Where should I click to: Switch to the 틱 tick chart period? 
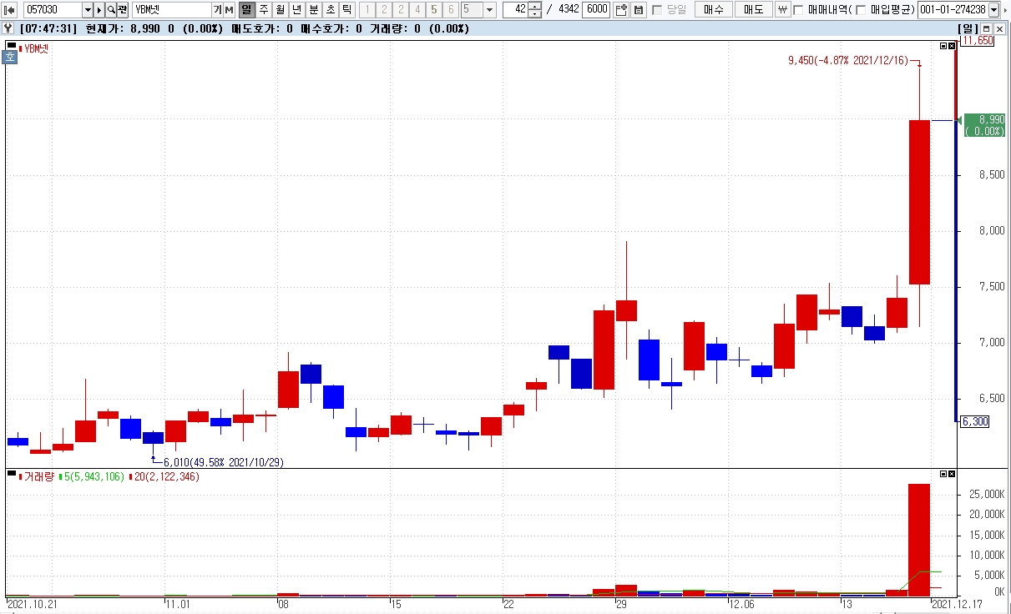tap(346, 10)
